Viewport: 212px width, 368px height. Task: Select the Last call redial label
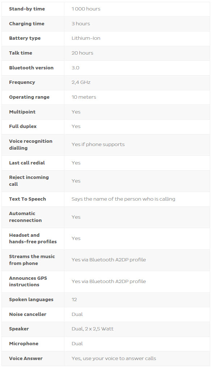pyautogui.click(x=27, y=163)
